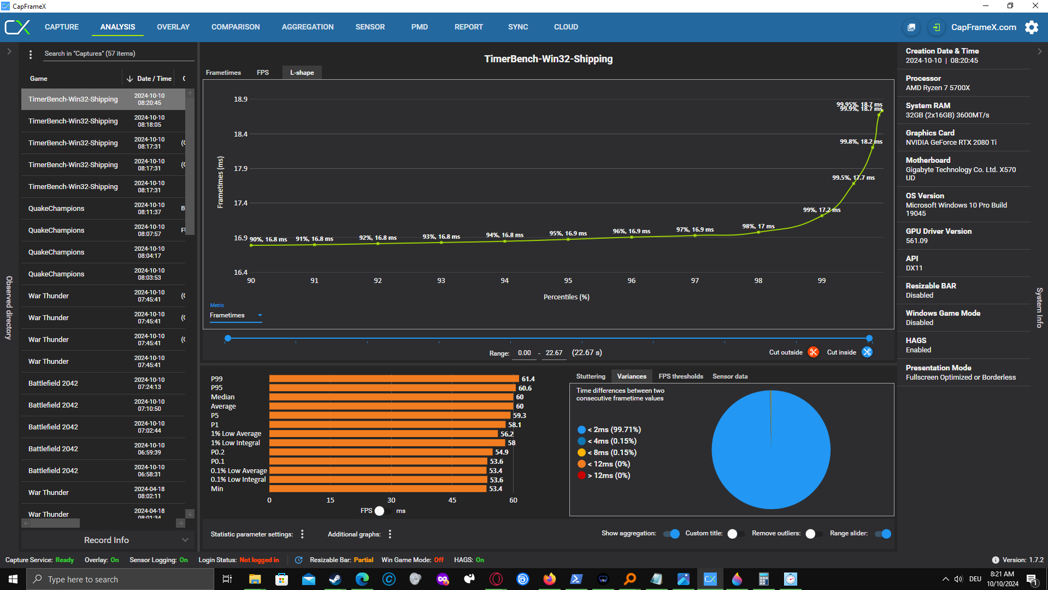Screen dimensions: 1048x590
Task: Open File Explorer from taskbar
Action: [255, 579]
